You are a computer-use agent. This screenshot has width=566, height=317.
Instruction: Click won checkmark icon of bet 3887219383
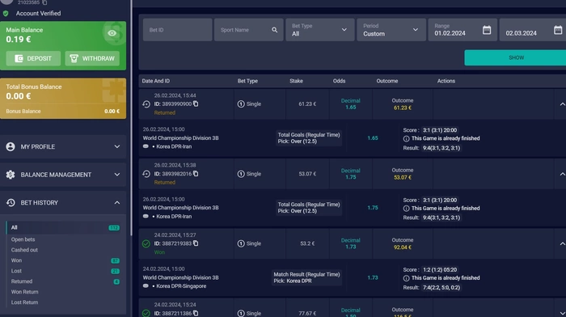pyautogui.click(x=146, y=243)
